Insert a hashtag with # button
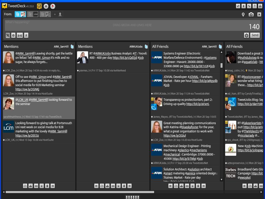The image size is (265, 199). click(26, 35)
